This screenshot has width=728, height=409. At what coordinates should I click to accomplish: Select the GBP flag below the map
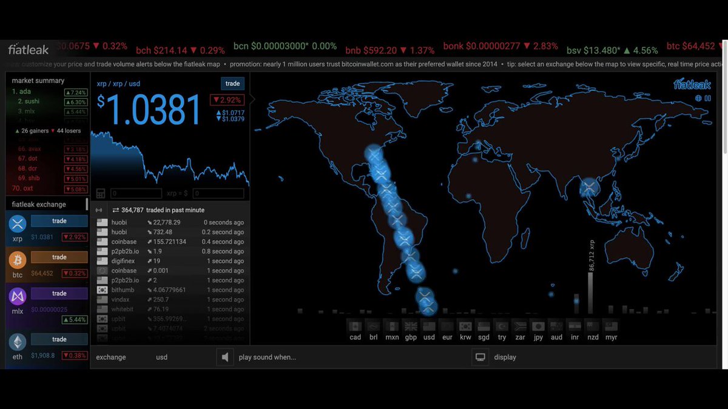tap(411, 326)
